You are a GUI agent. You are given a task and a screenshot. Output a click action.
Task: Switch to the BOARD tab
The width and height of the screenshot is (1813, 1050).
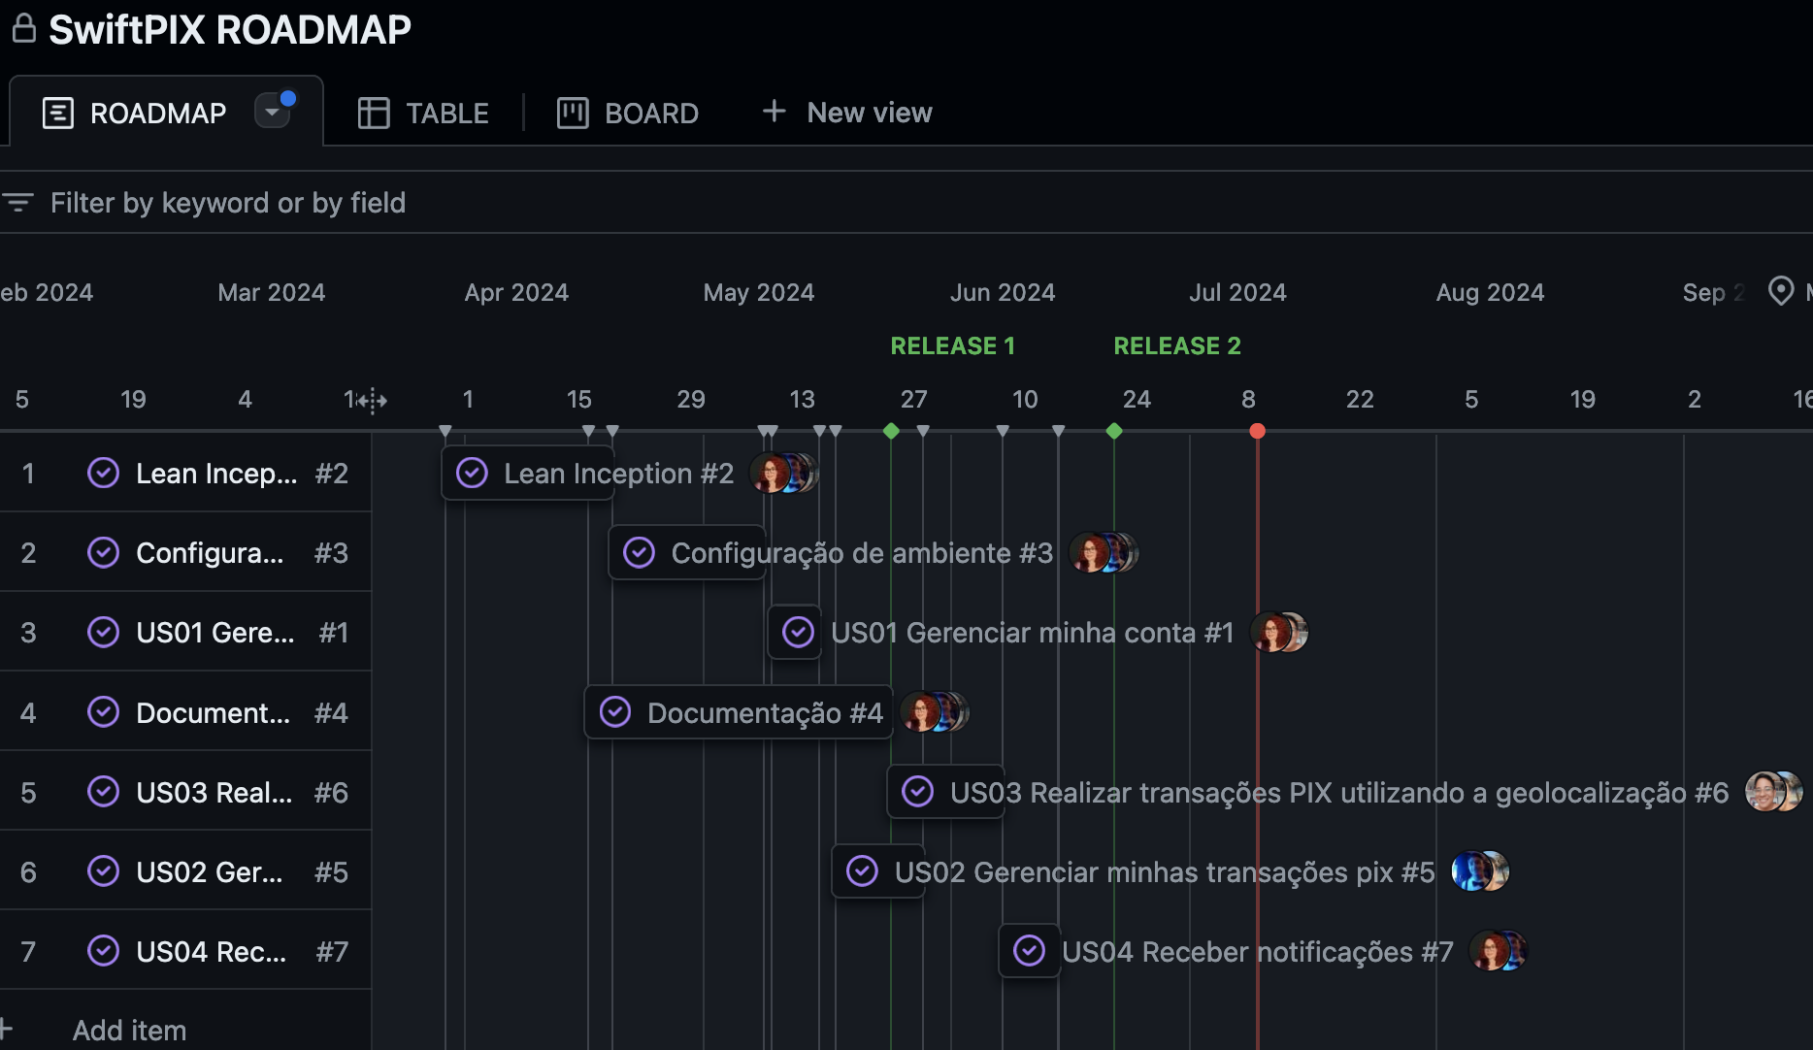coord(651,113)
